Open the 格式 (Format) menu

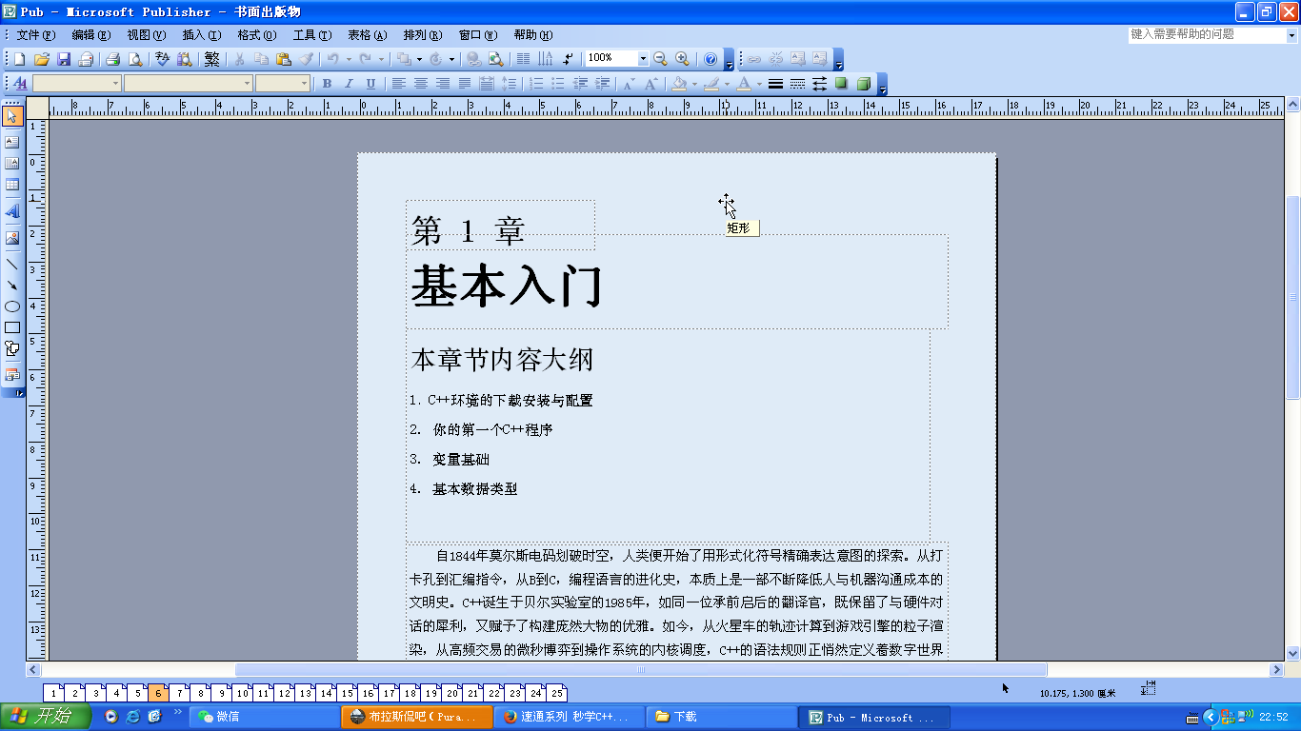click(x=256, y=35)
